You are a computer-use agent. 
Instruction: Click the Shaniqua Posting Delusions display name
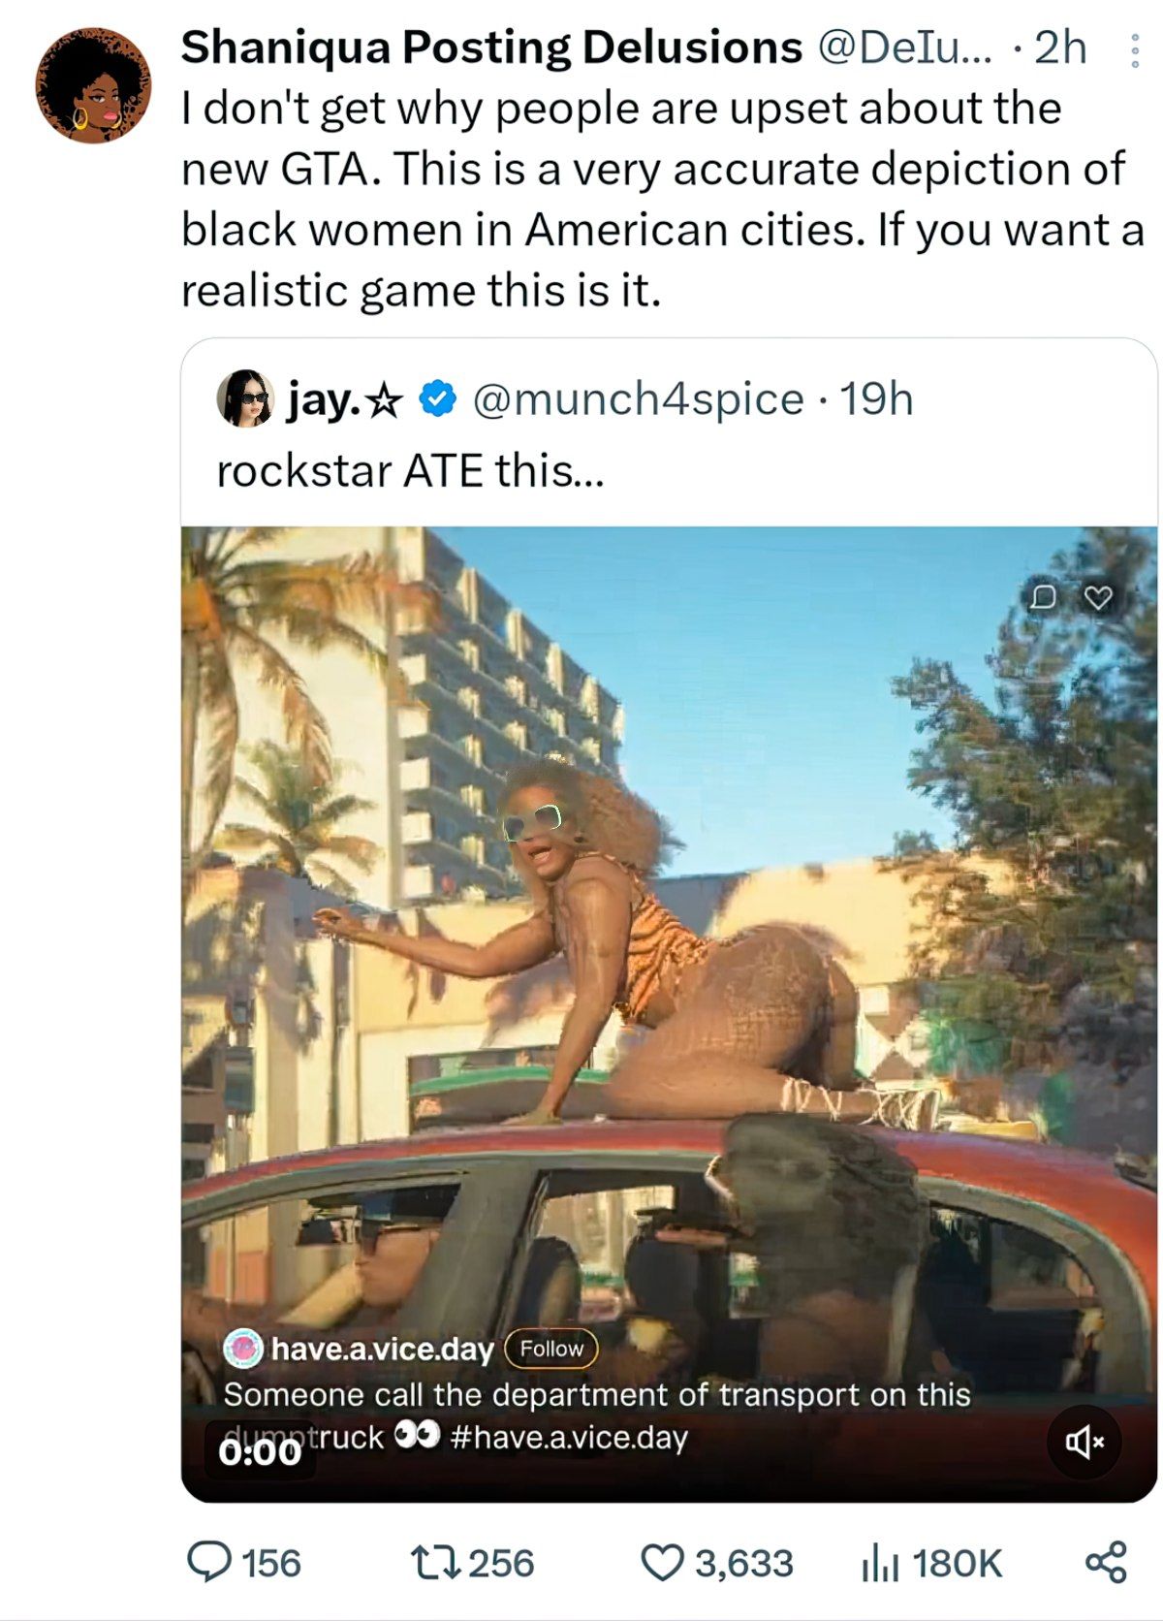point(491,47)
